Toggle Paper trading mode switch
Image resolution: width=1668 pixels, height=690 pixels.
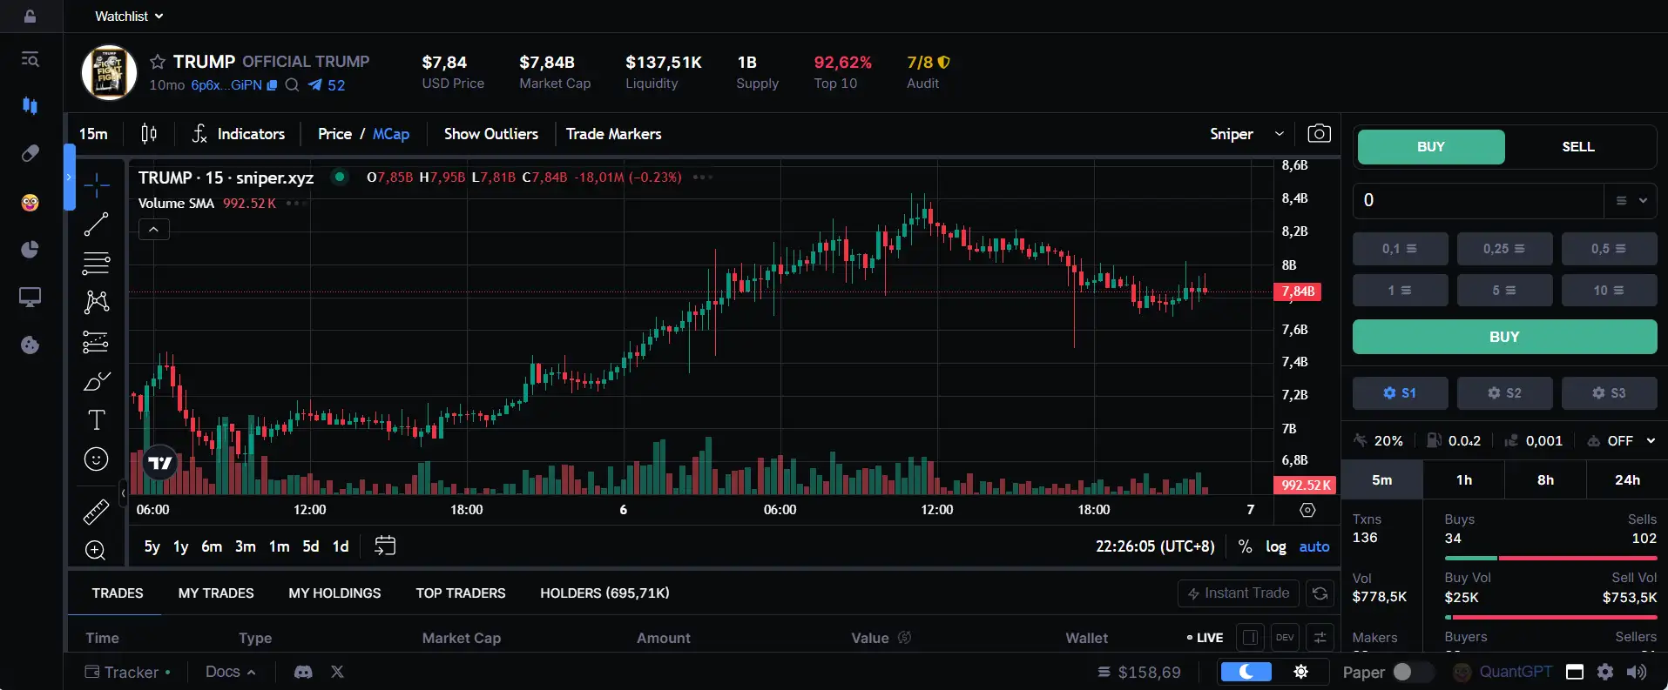pos(1411,672)
